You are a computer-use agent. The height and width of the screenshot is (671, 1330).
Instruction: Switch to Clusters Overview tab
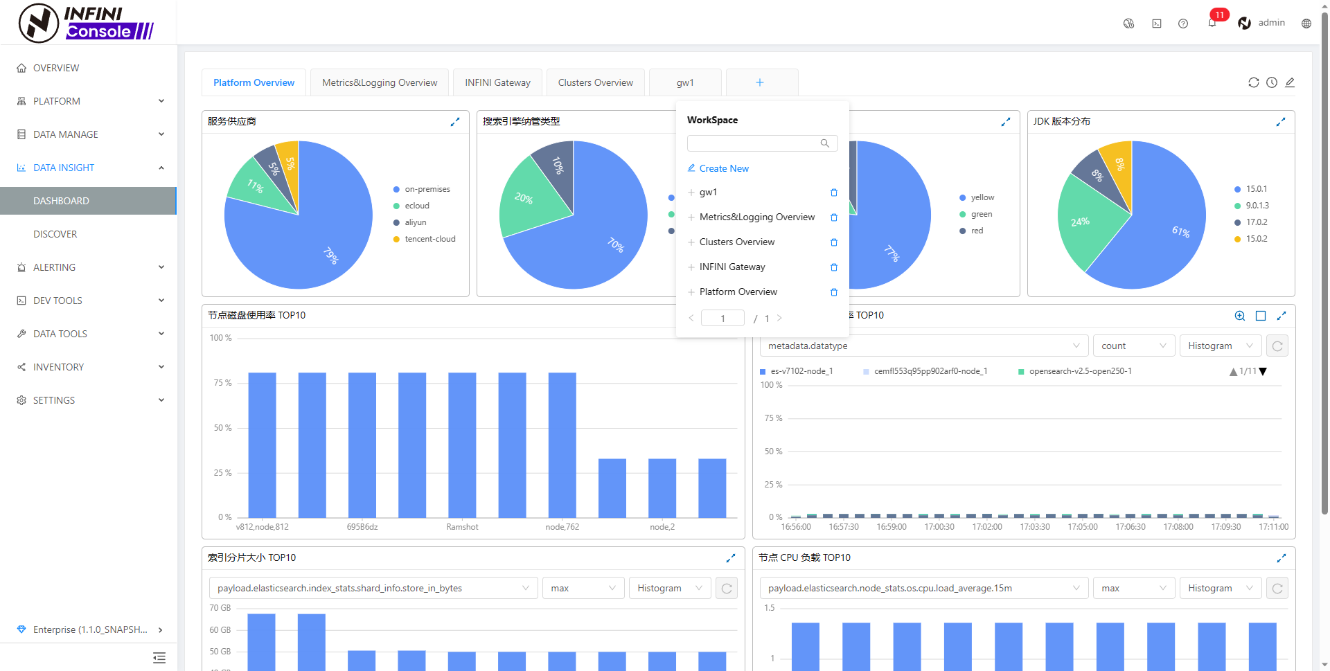coord(596,82)
